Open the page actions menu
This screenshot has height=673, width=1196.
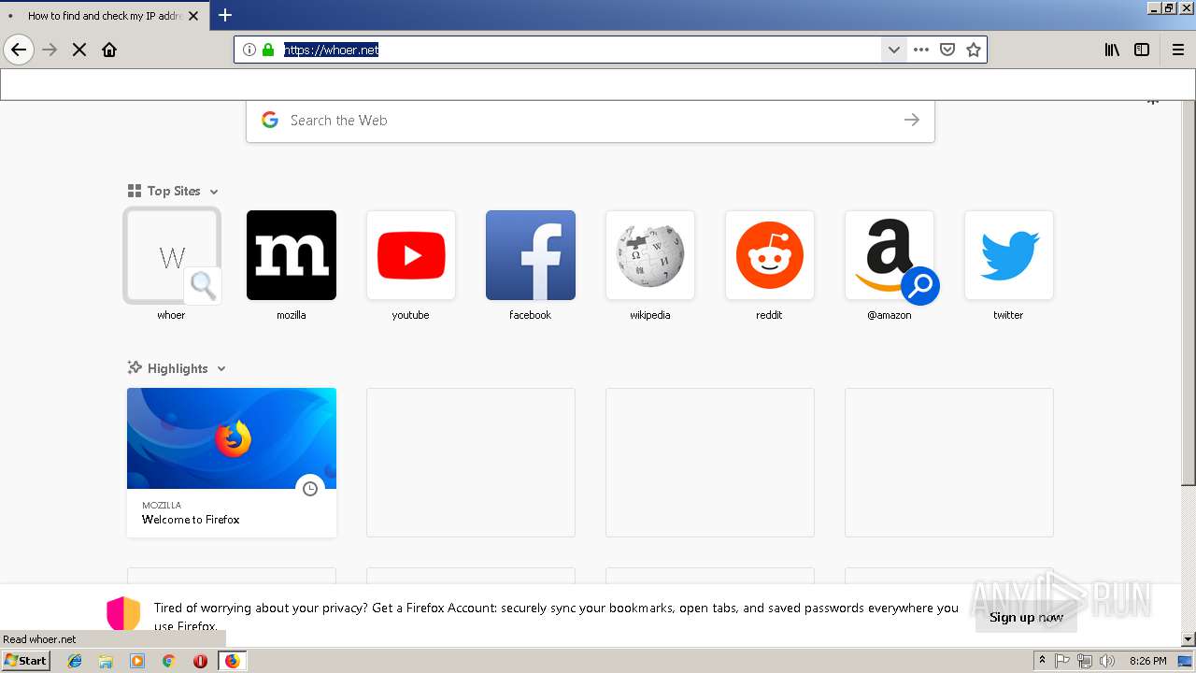[921, 50]
